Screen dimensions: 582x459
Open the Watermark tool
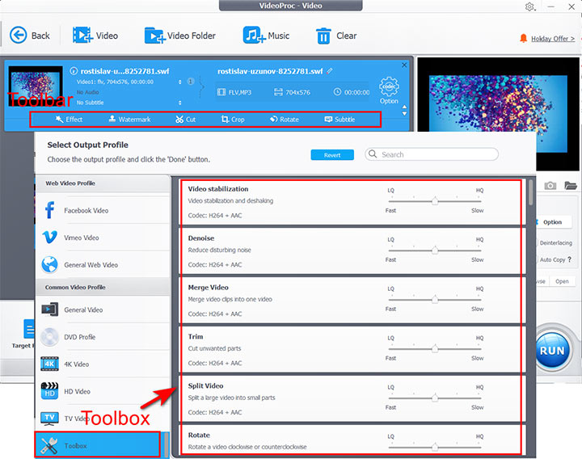(129, 120)
